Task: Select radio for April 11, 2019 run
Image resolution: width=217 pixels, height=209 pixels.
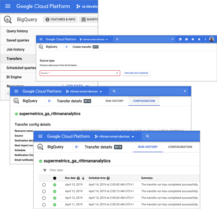Action: tap(44, 204)
